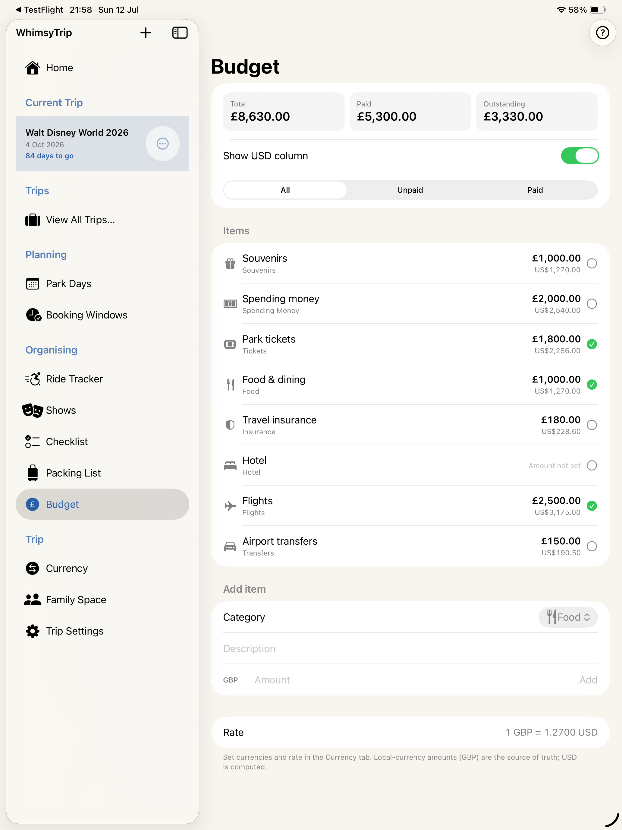Tap the plus icon to add a trip
The height and width of the screenshot is (830, 622).
146,33
